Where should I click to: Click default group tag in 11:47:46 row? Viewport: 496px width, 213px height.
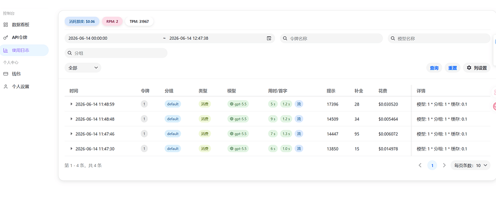(173, 134)
